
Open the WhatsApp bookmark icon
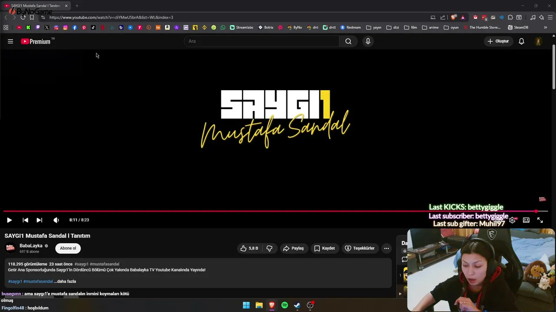point(223,27)
